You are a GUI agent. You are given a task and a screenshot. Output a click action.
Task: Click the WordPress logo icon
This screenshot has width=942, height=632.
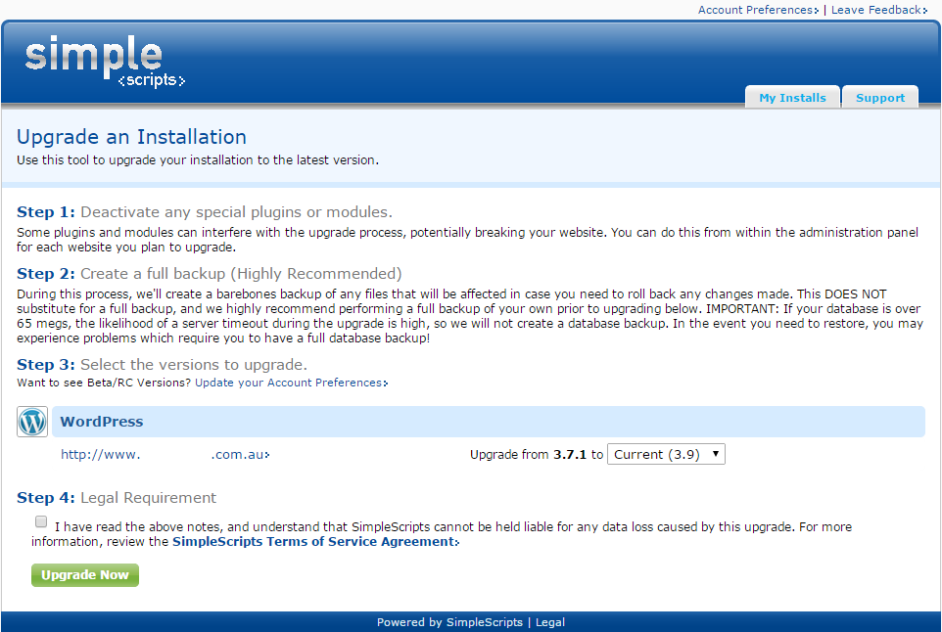[x=32, y=422]
